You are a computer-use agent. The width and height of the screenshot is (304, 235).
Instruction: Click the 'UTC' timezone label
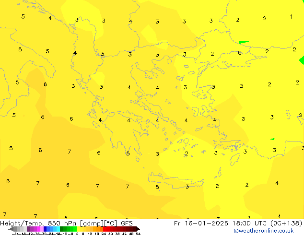point(260,223)
